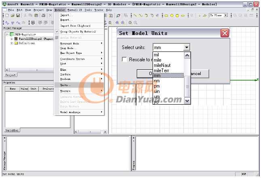Click the units list scrollbar thumb
The width and height of the screenshot is (261, 178).
click(187, 87)
